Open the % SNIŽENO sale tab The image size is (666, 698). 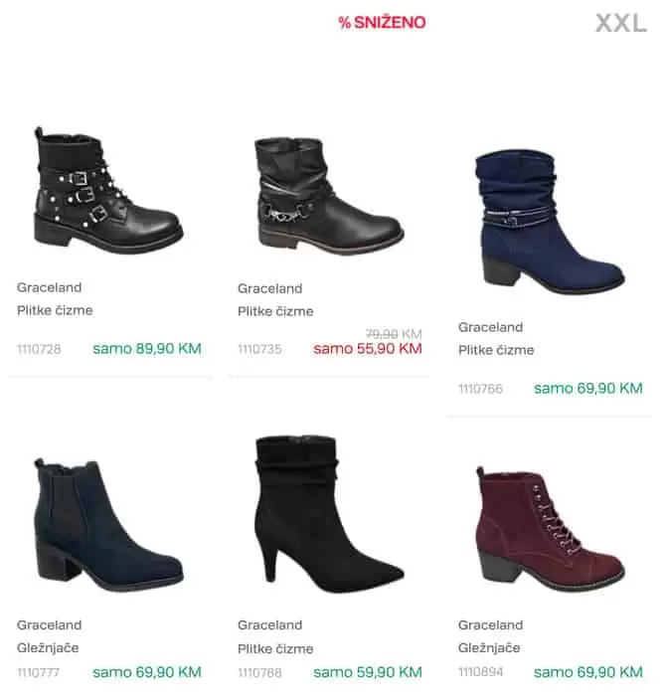tap(382, 22)
